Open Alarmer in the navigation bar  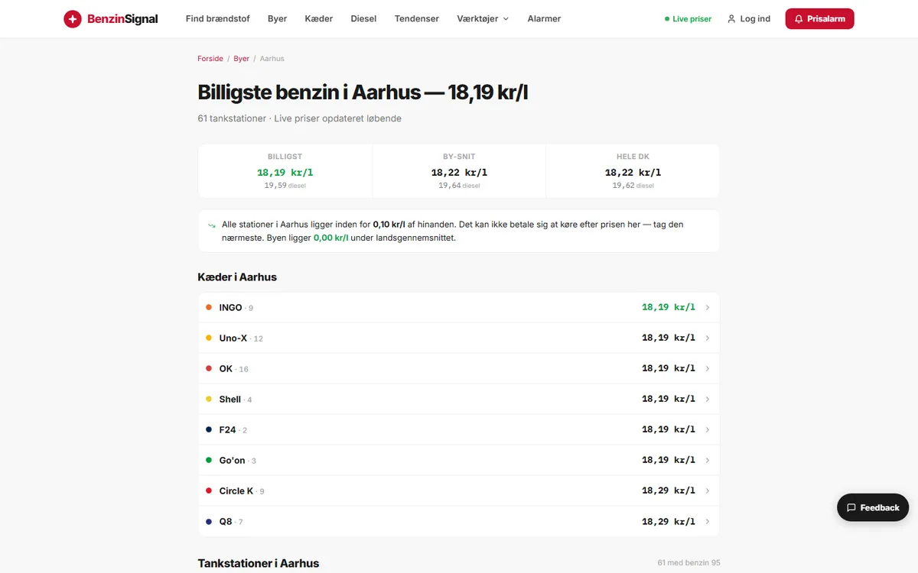[544, 19]
